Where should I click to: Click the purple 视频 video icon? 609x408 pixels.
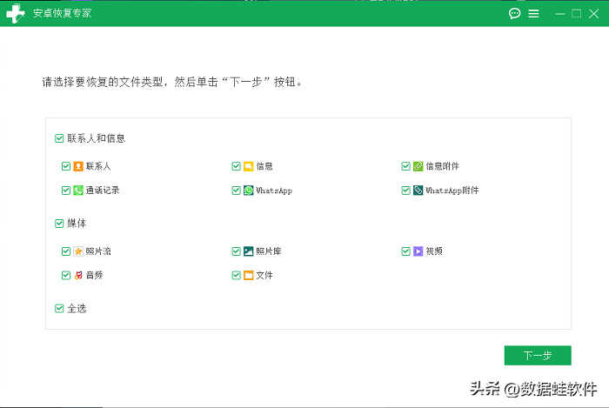[x=418, y=251]
